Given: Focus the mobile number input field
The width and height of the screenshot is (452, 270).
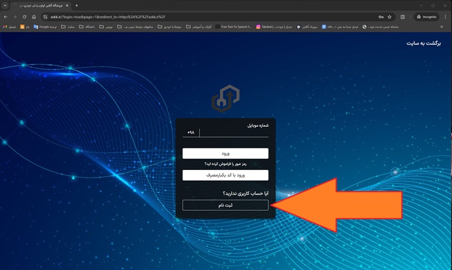Looking at the screenshot, I should tap(234, 132).
